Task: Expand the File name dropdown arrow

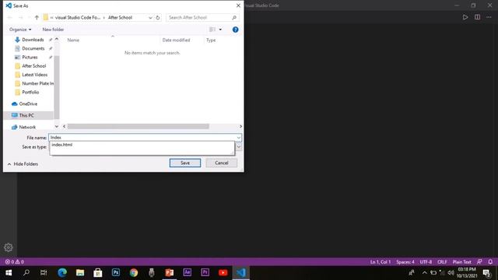Action: (239, 138)
